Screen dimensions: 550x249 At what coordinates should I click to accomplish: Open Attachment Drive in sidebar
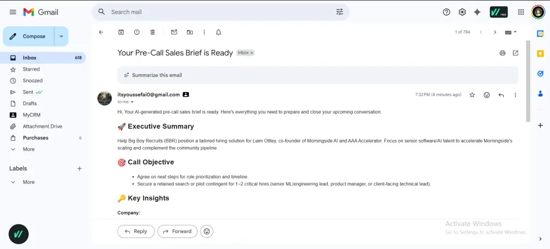pos(43,126)
